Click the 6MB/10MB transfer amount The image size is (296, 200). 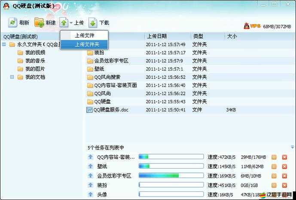click(251, 176)
